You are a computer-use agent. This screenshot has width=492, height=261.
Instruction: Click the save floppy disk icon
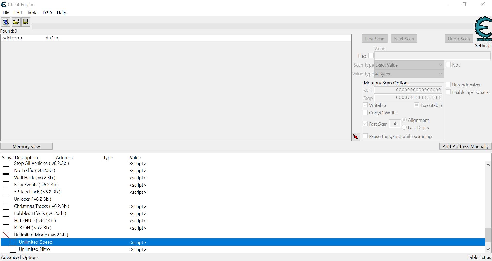coord(26,22)
